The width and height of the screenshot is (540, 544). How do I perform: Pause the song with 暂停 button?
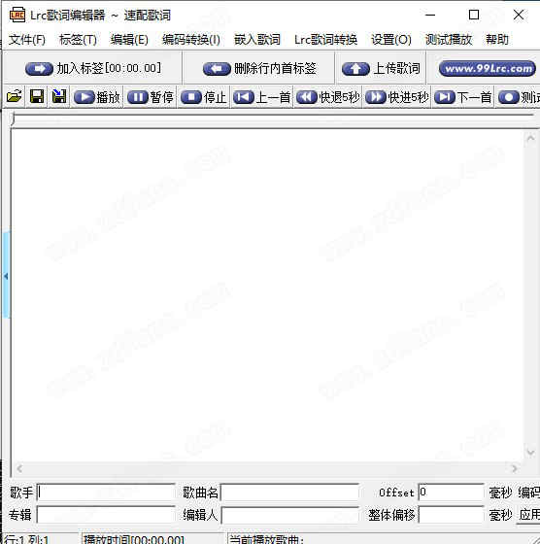151,97
